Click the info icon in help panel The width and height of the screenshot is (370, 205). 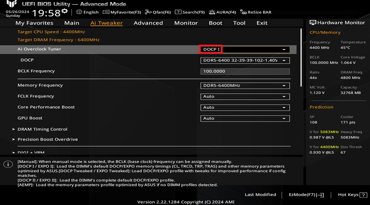pyautogui.click(x=8, y=164)
